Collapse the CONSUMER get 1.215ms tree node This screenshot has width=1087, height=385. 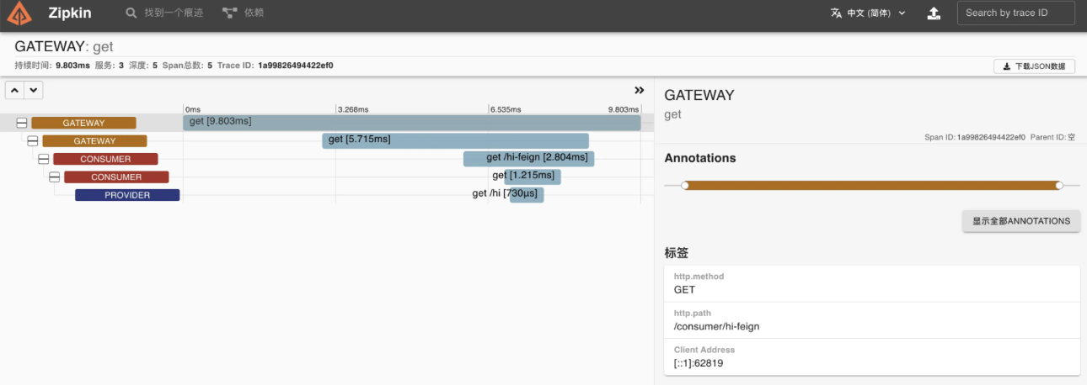55,177
